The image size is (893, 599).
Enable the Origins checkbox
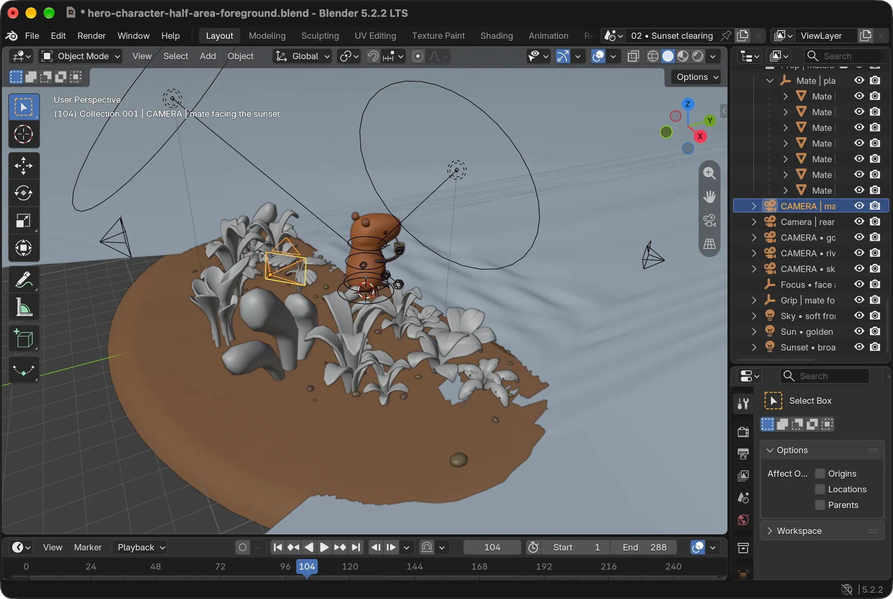pos(820,474)
